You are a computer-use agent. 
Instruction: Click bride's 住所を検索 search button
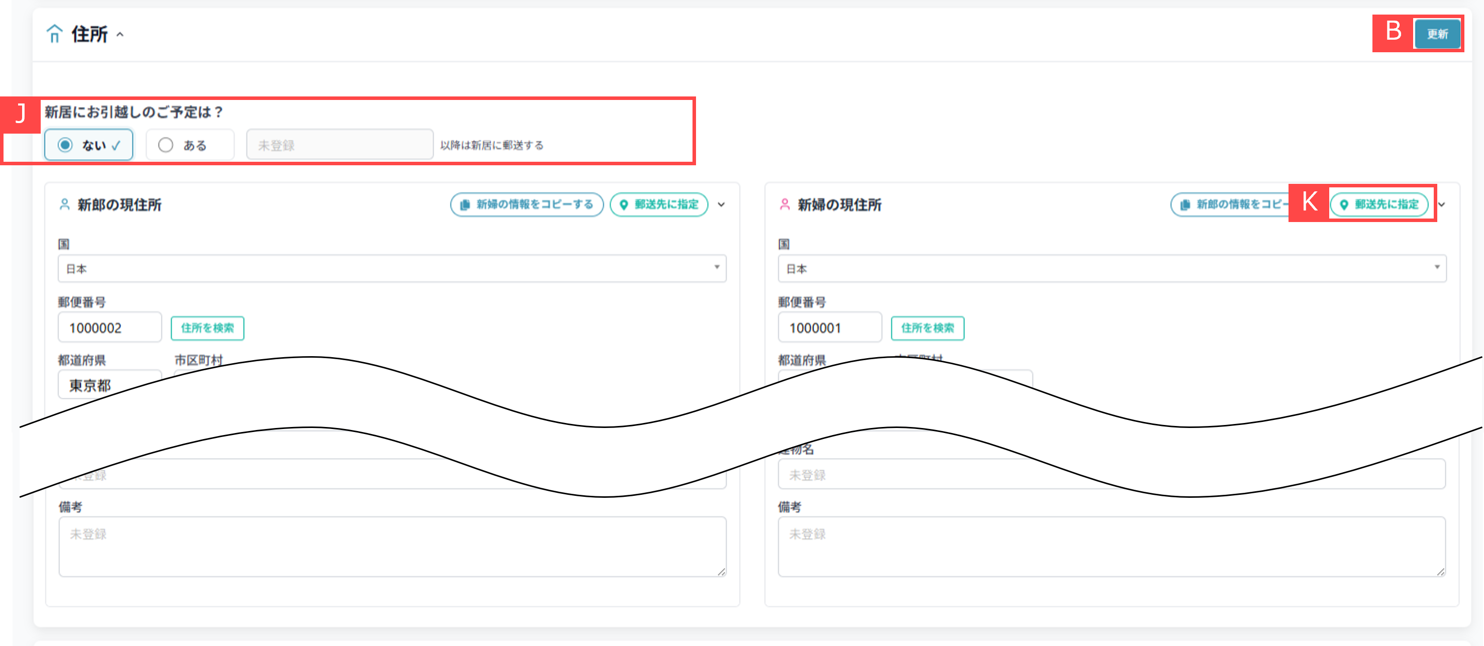[x=928, y=328]
